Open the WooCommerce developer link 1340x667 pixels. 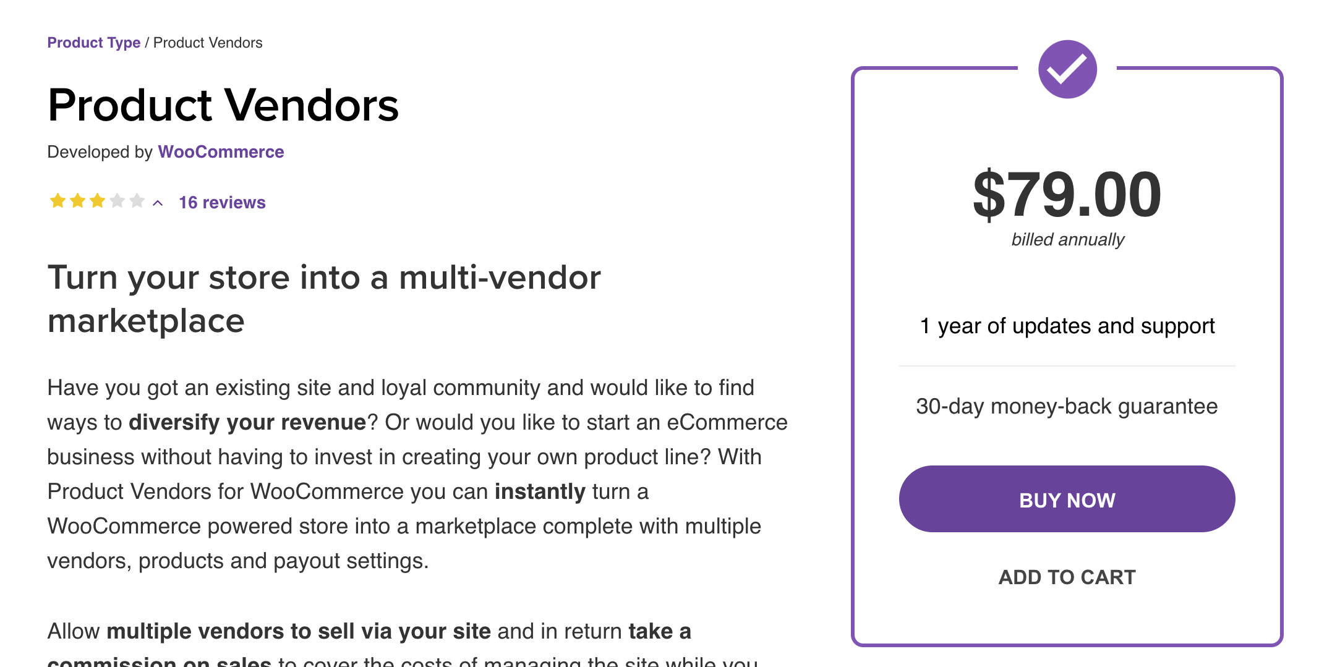coord(221,152)
